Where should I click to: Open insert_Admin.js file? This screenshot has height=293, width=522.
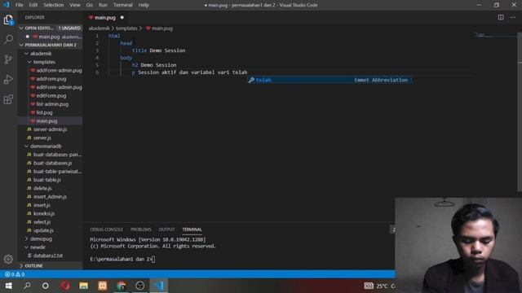50,197
